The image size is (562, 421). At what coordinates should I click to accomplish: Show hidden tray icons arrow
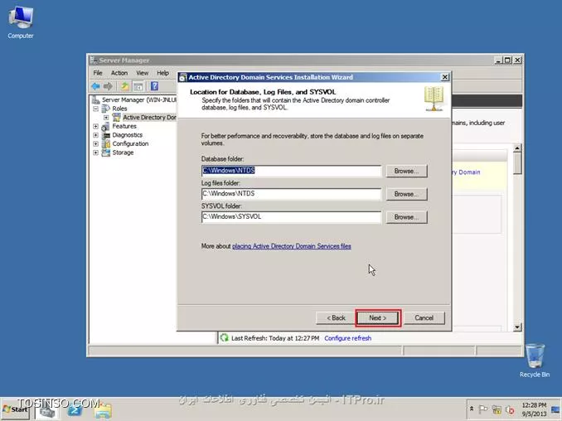coord(472,409)
